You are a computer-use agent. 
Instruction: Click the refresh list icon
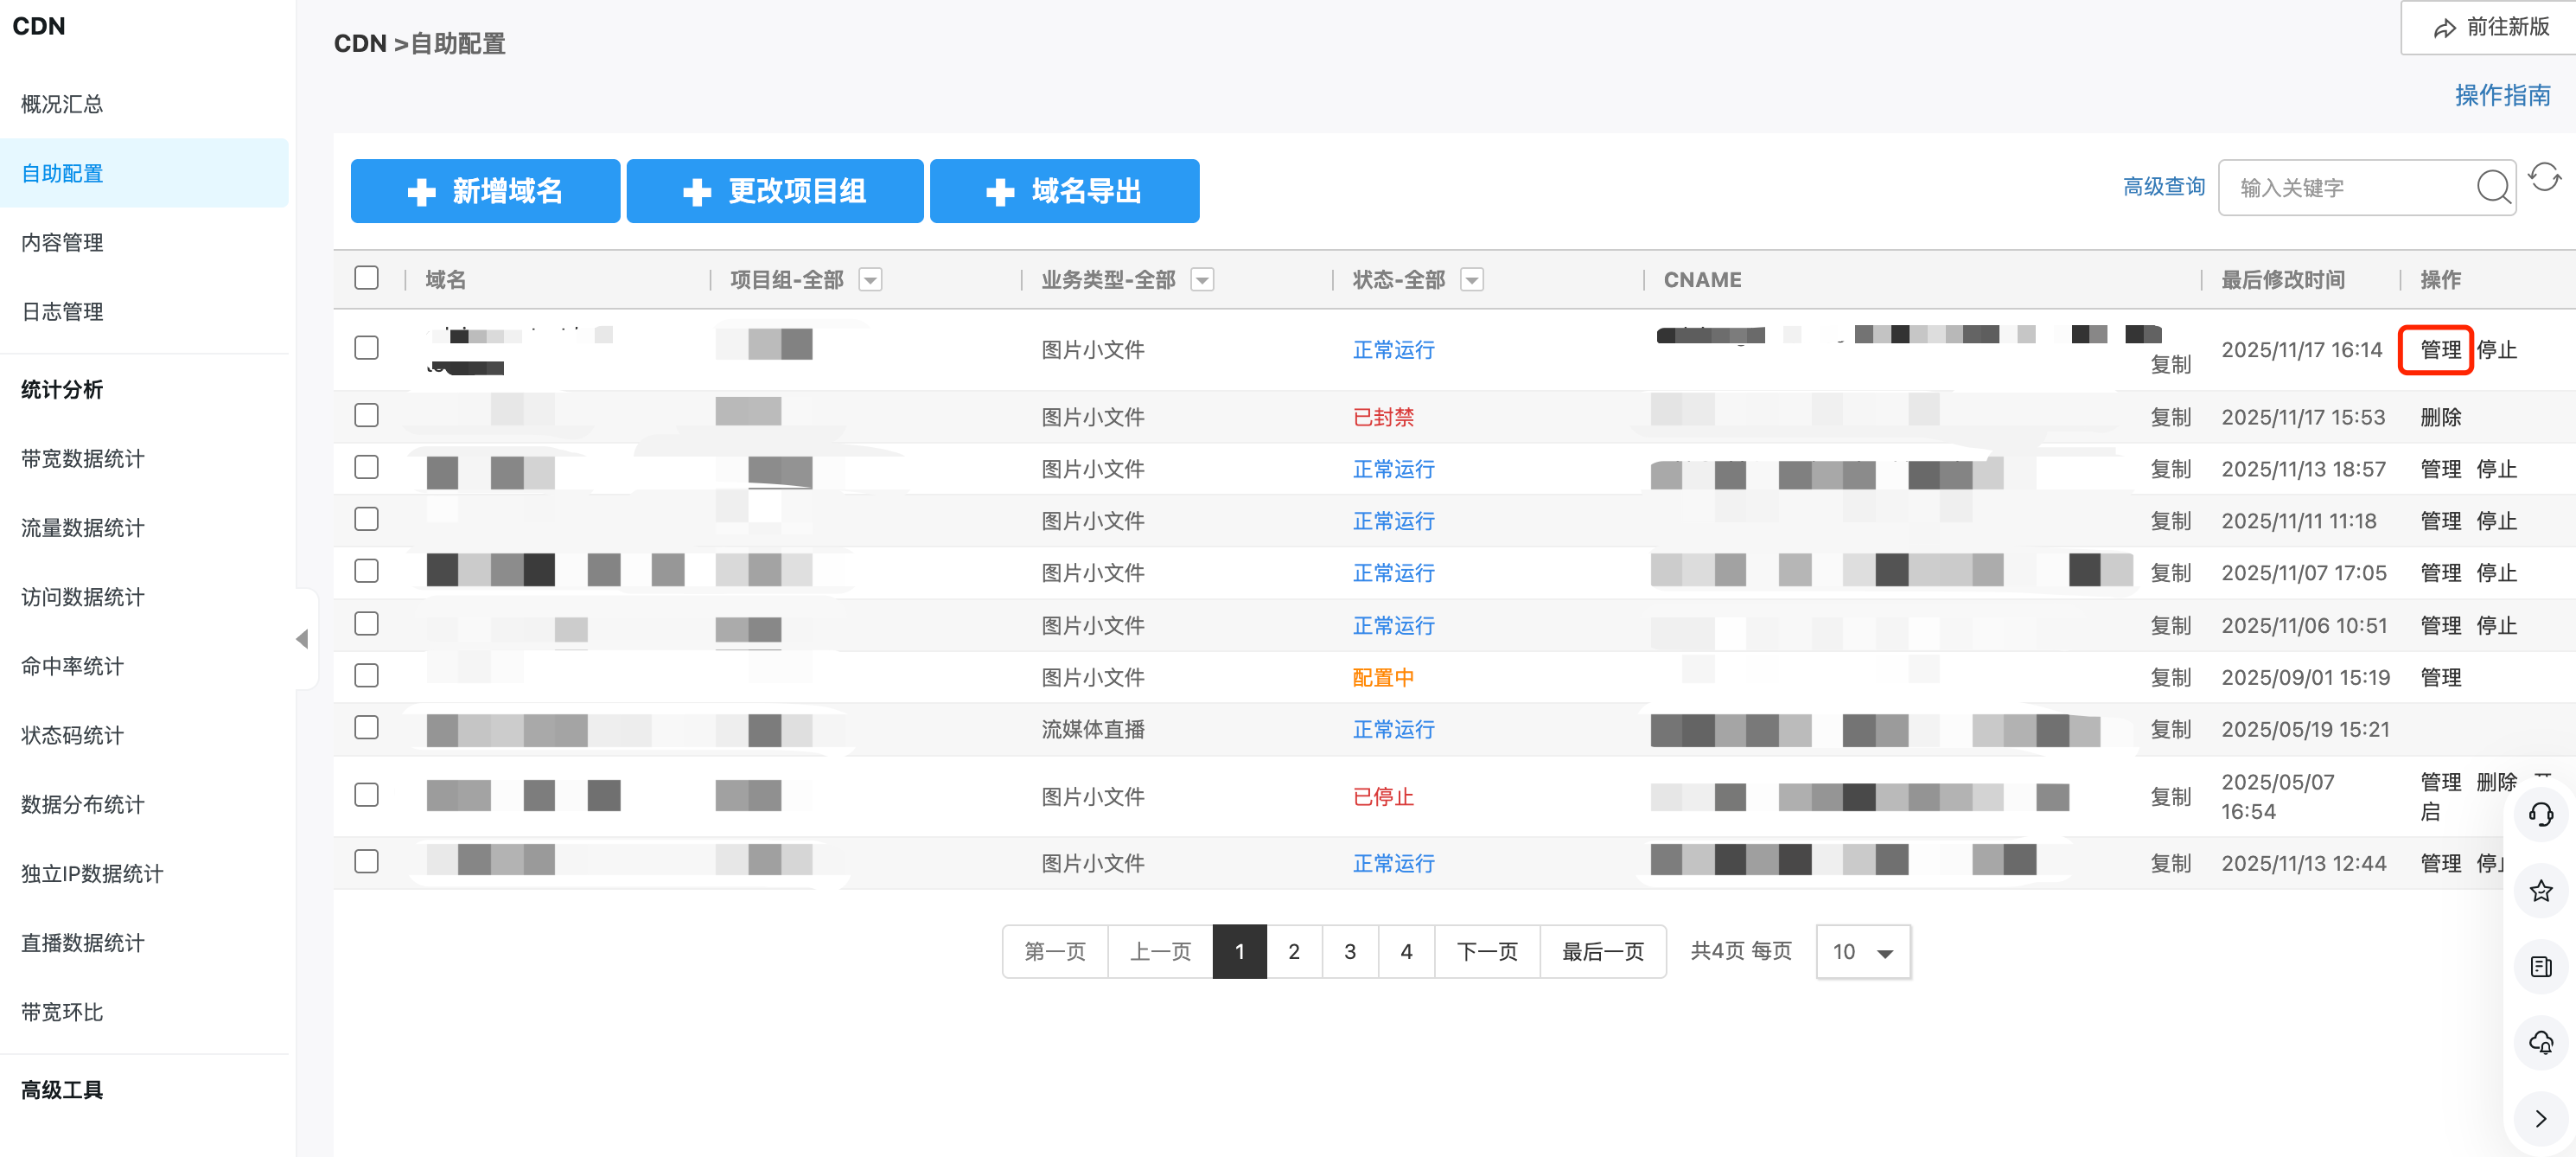click(2544, 178)
